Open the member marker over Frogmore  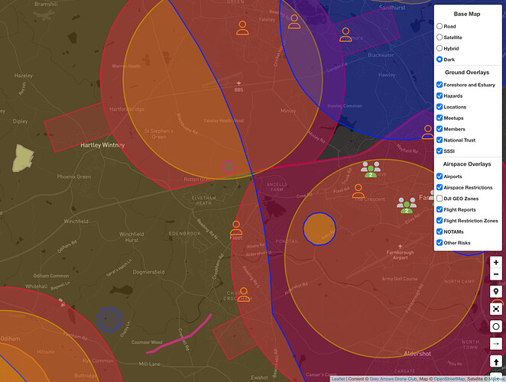point(345,35)
